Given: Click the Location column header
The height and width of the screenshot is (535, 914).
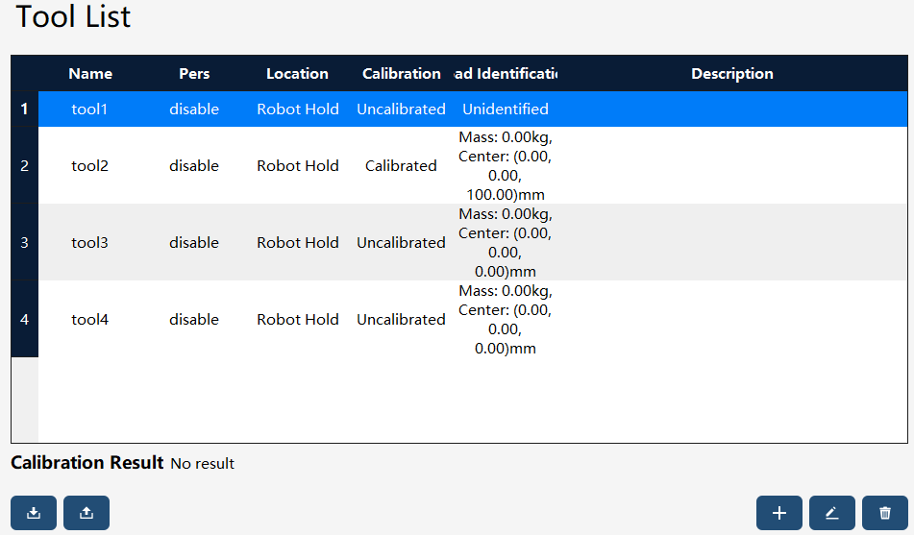Looking at the screenshot, I should (x=297, y=73).
